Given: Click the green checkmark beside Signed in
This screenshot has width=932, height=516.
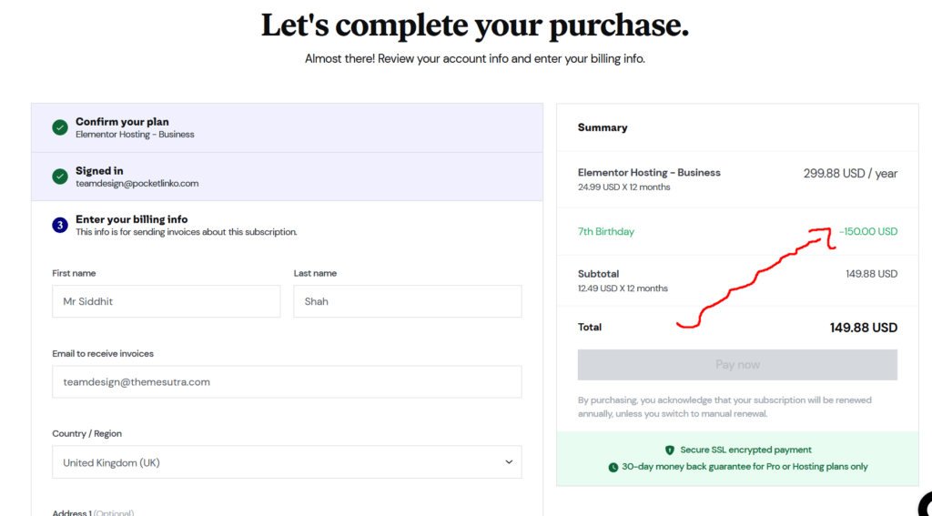Looking at the screenshot, I should (x=60, y=177).
